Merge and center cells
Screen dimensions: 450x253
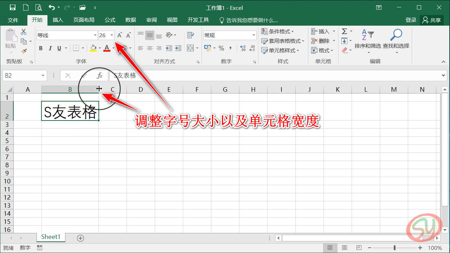click(190, 48)
